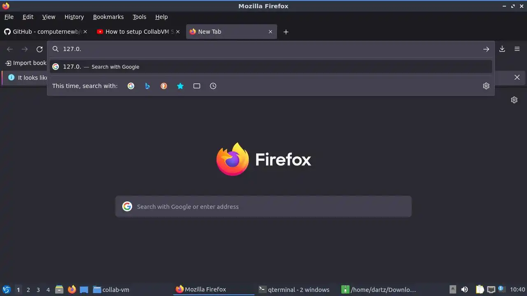Launch file manager from taskbar quick launch
The width and height of the screenshot is (527, 296).
tap(59, 289)
